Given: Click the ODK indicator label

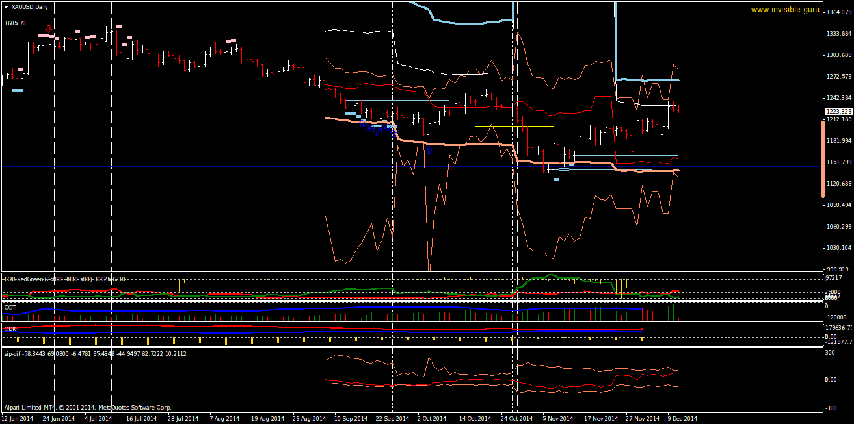Looking at the screenshot, I should coord(10,329).
